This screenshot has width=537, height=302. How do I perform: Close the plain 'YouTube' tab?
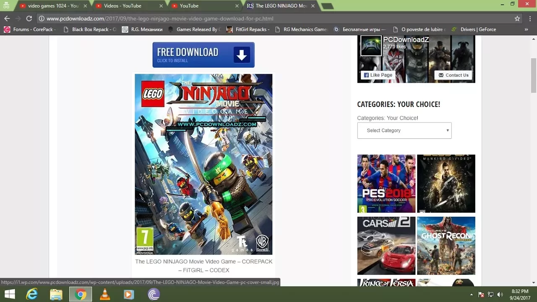(237, 6)
